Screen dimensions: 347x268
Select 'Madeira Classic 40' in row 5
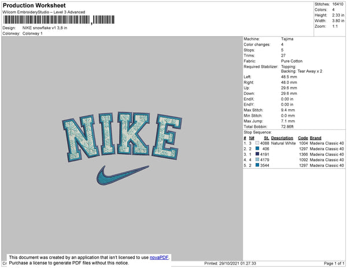pos(327,165)
